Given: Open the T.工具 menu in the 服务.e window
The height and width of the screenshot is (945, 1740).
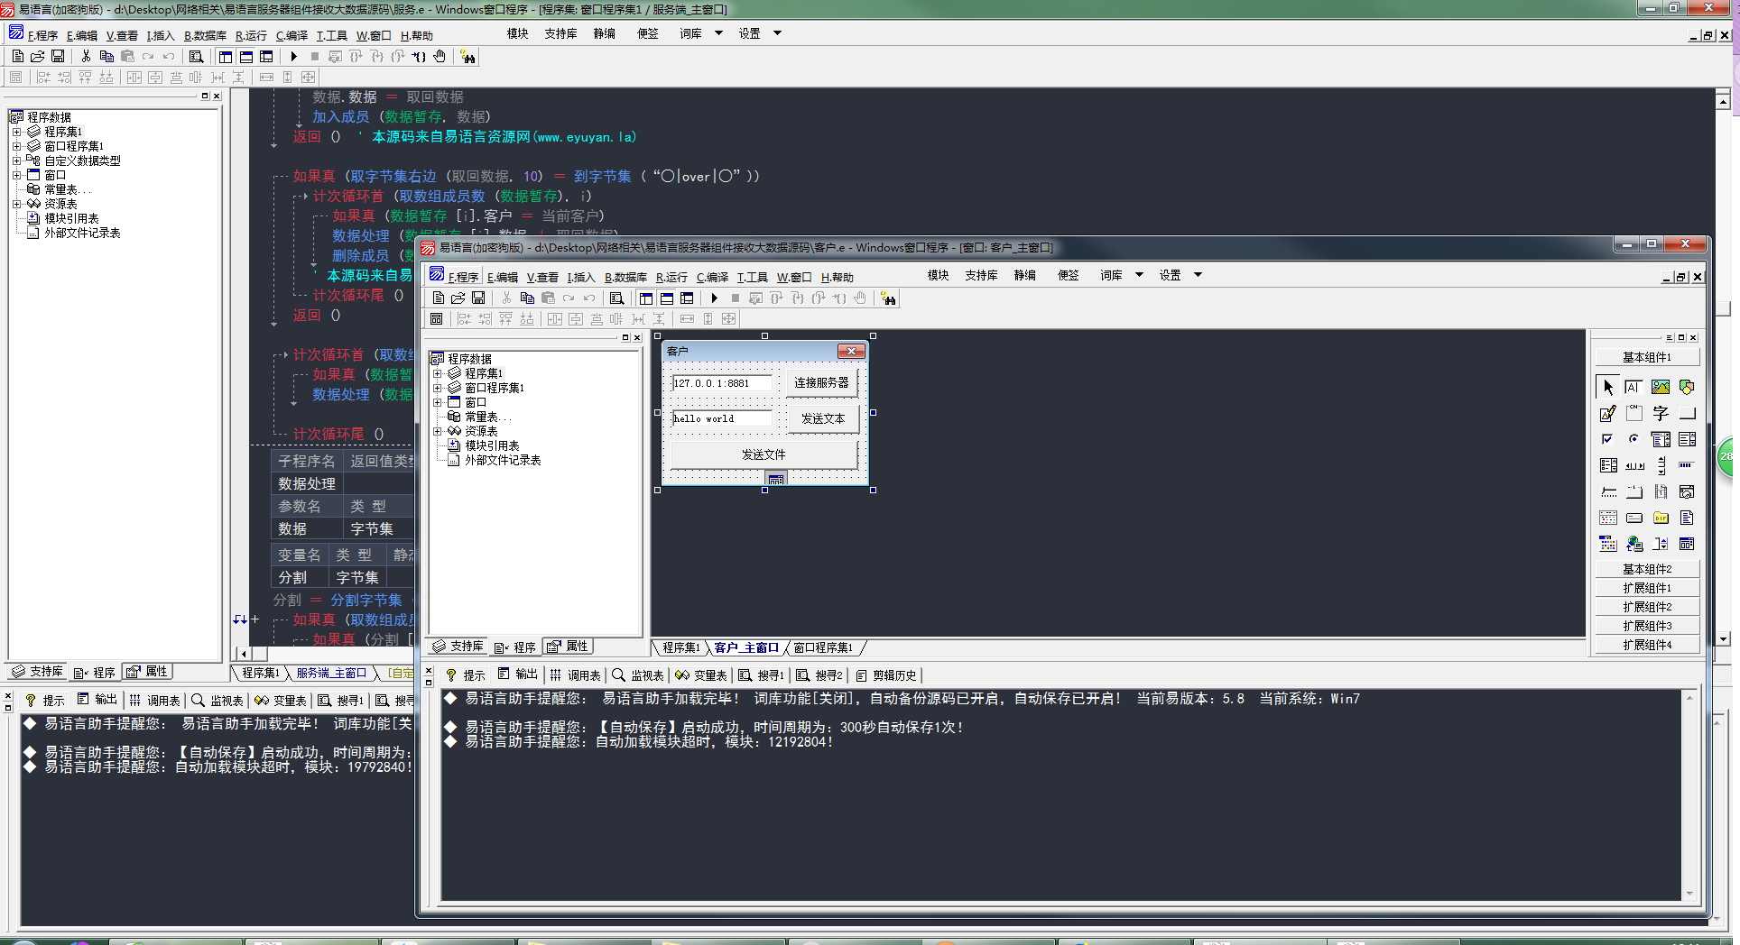Looking at the screenshot, I should pos(331,35).
